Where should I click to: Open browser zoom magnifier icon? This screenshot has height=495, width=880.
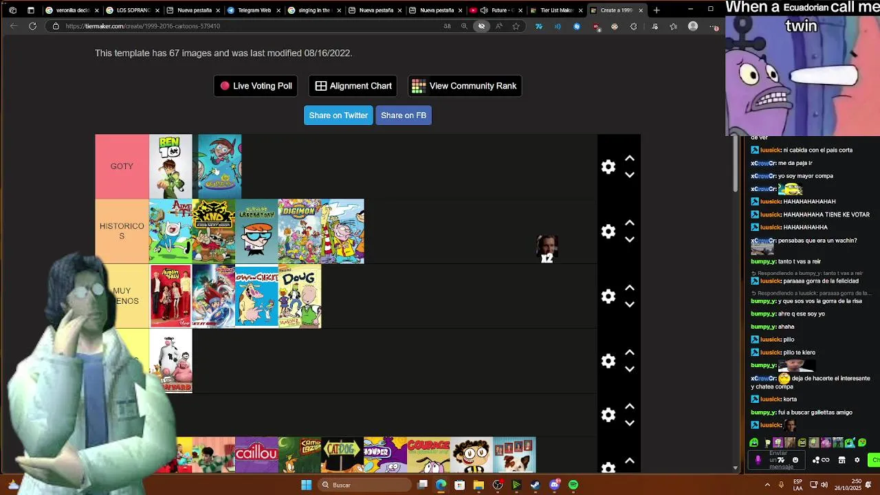(464, 26)
